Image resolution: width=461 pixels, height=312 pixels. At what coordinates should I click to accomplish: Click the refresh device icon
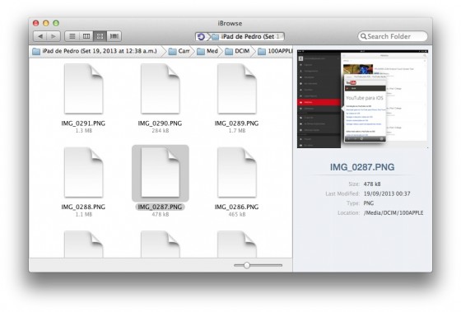click(x=201, y=37)
